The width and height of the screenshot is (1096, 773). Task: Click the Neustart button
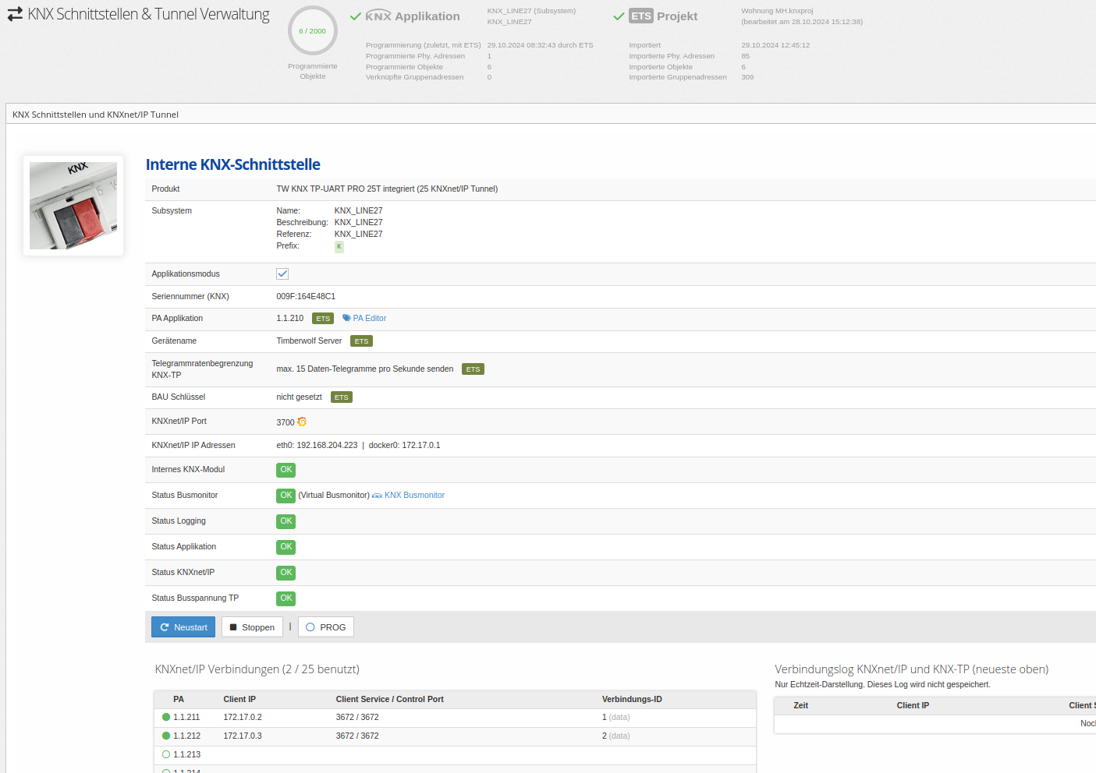pos(183,627)
